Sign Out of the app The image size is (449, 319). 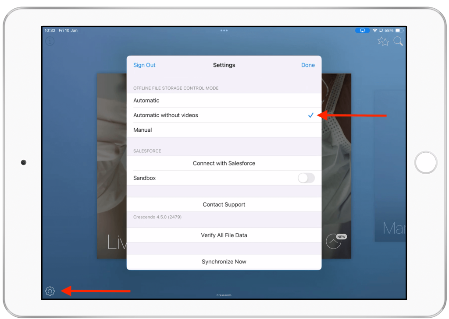pyautogui.click(x=144, y=65)
